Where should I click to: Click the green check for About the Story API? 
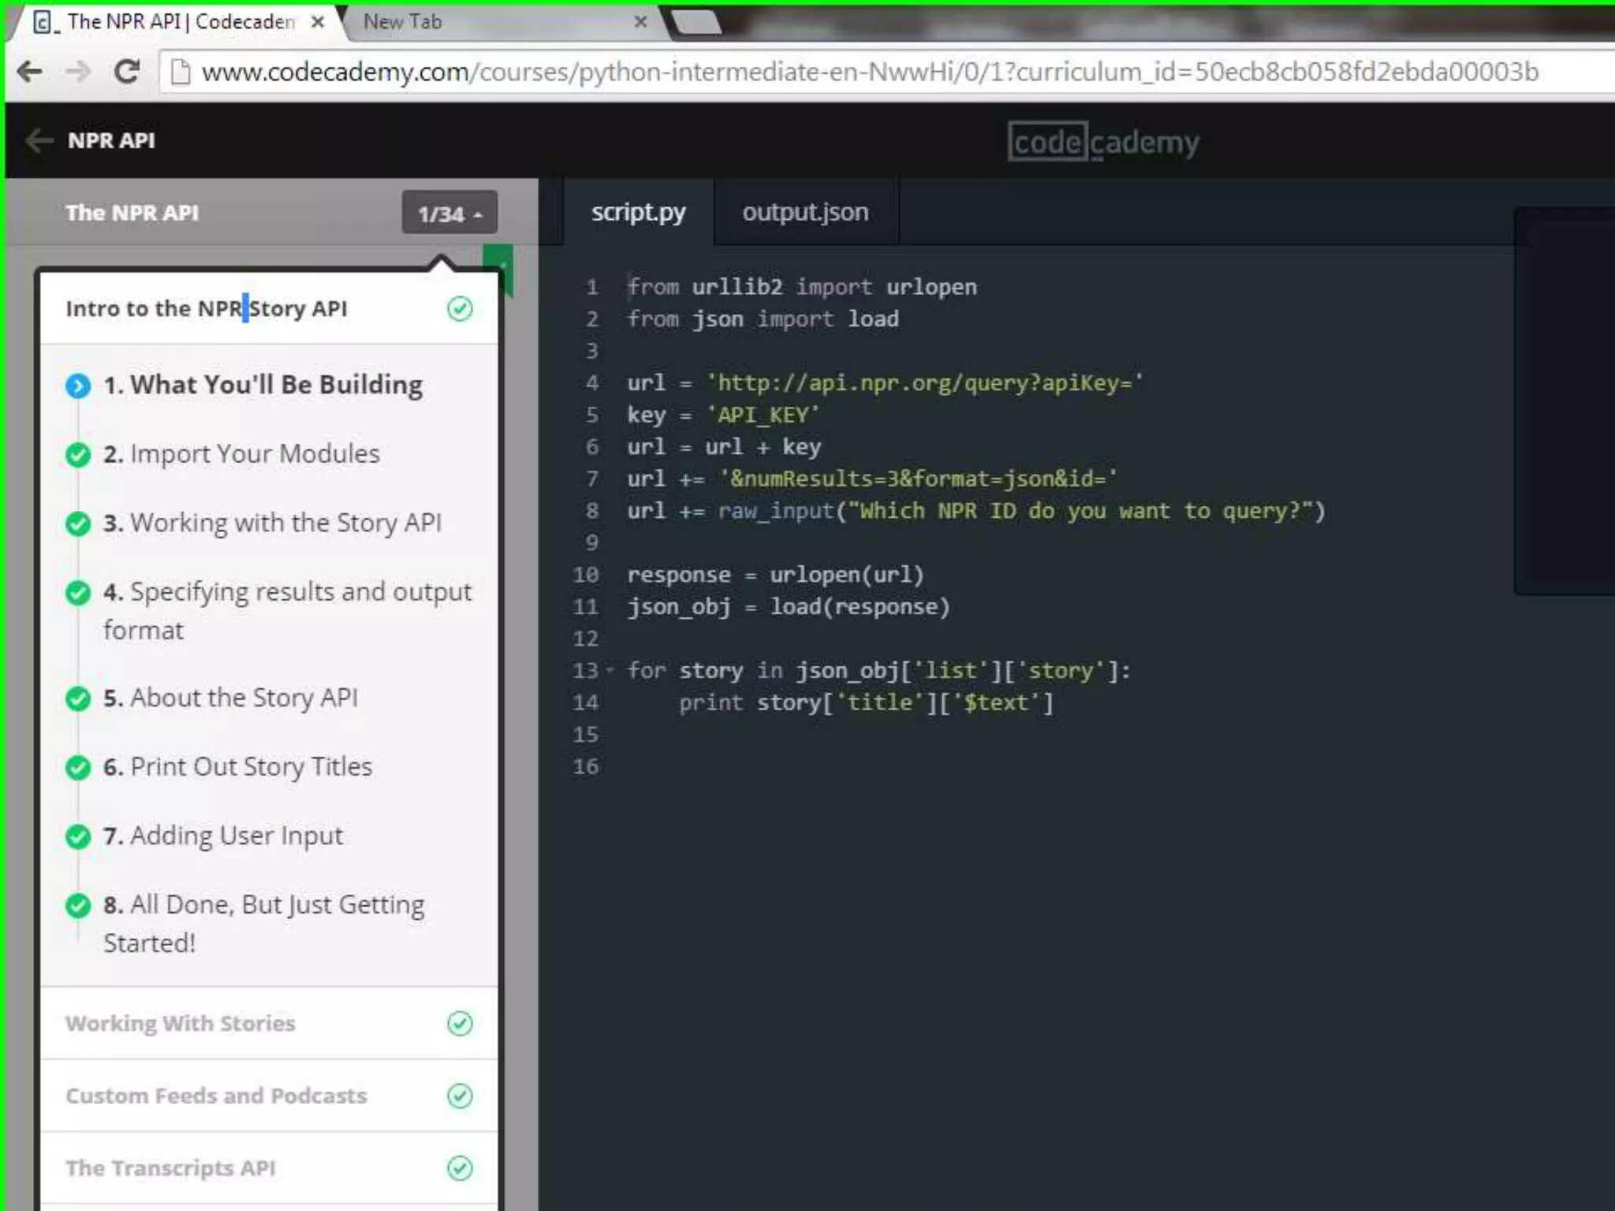77,699
